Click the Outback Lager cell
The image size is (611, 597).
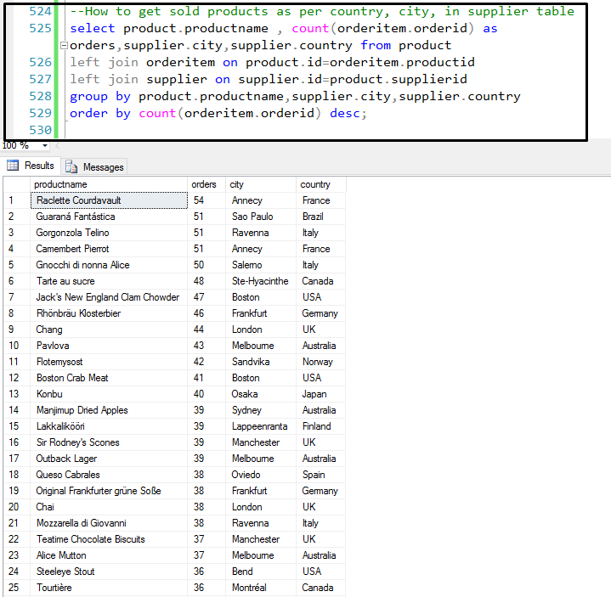point(109,459)
